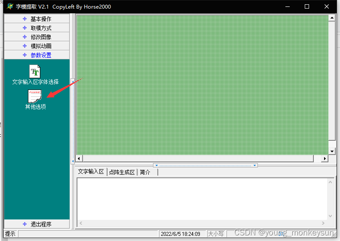Switch to the 点阵生成区 tab

(x=122, y=173)
